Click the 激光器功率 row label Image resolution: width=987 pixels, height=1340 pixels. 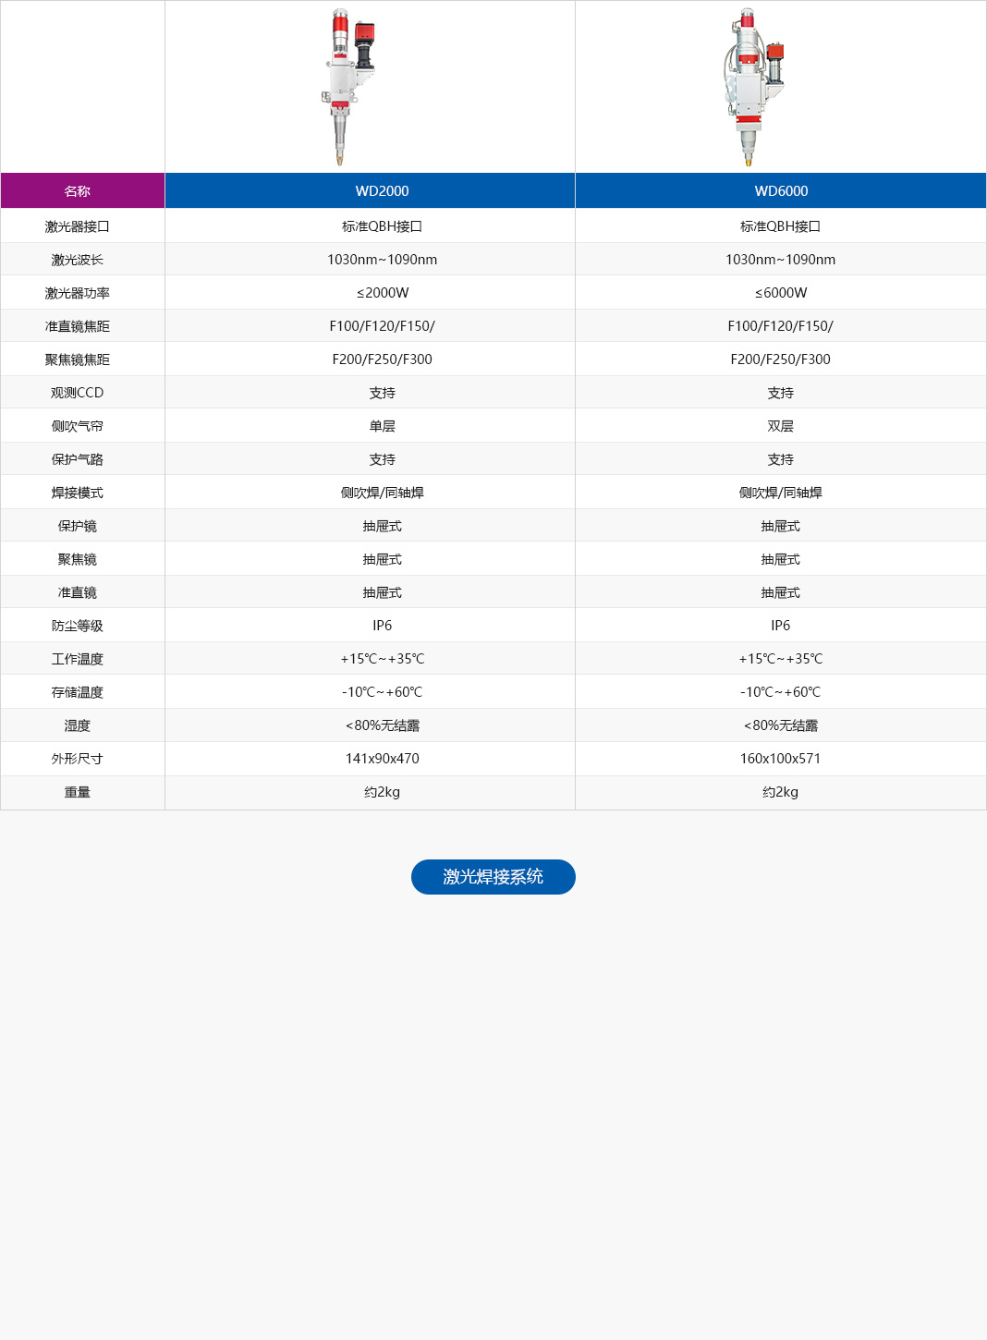pos(78,293)
